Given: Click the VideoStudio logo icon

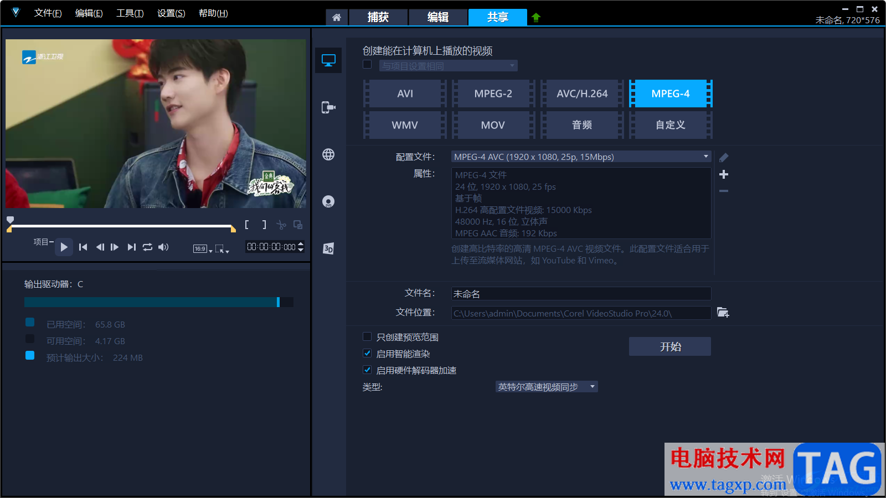Looking at the screenshot, I should click(x=16, y=13).
